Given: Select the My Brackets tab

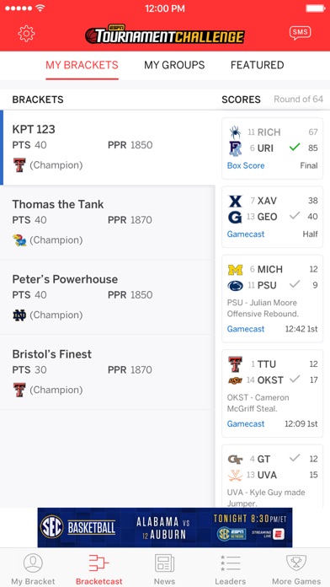Looking at the screenshot, I should 82,65.
